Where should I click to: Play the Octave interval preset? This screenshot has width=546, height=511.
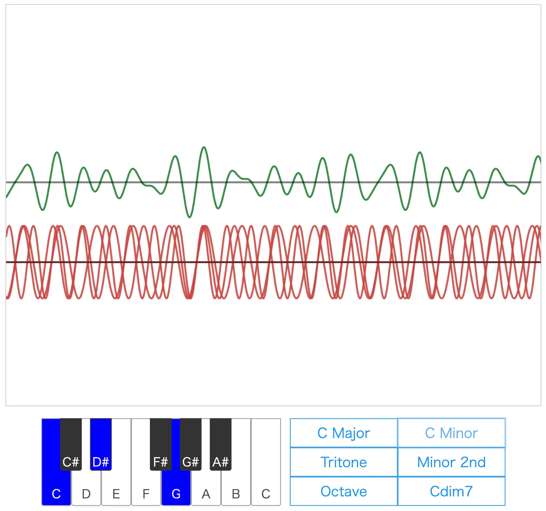pyautogui.click(x=344, y=491)
